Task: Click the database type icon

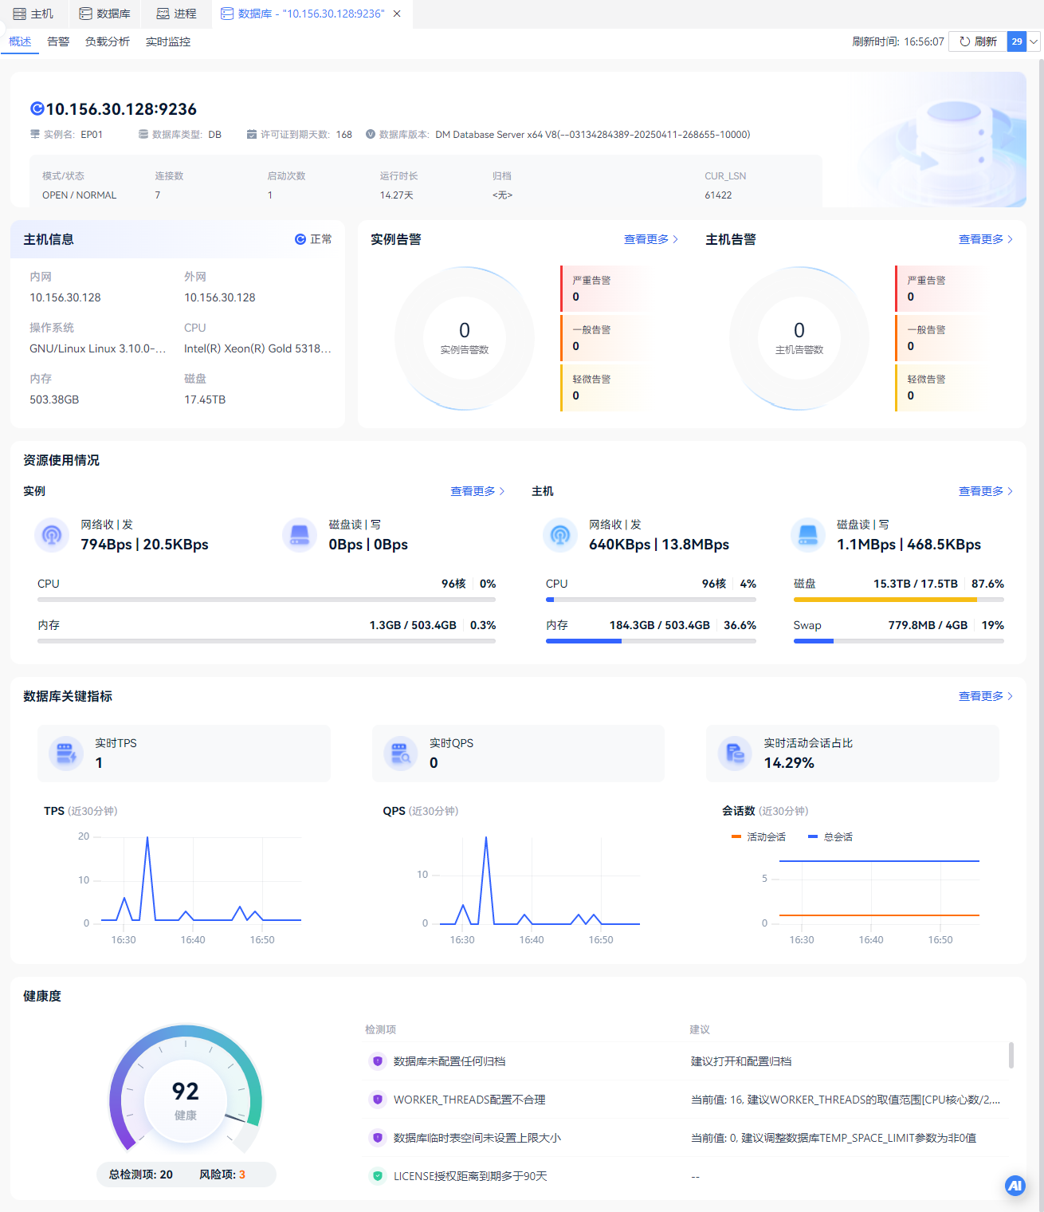Action: pos(143,134)
